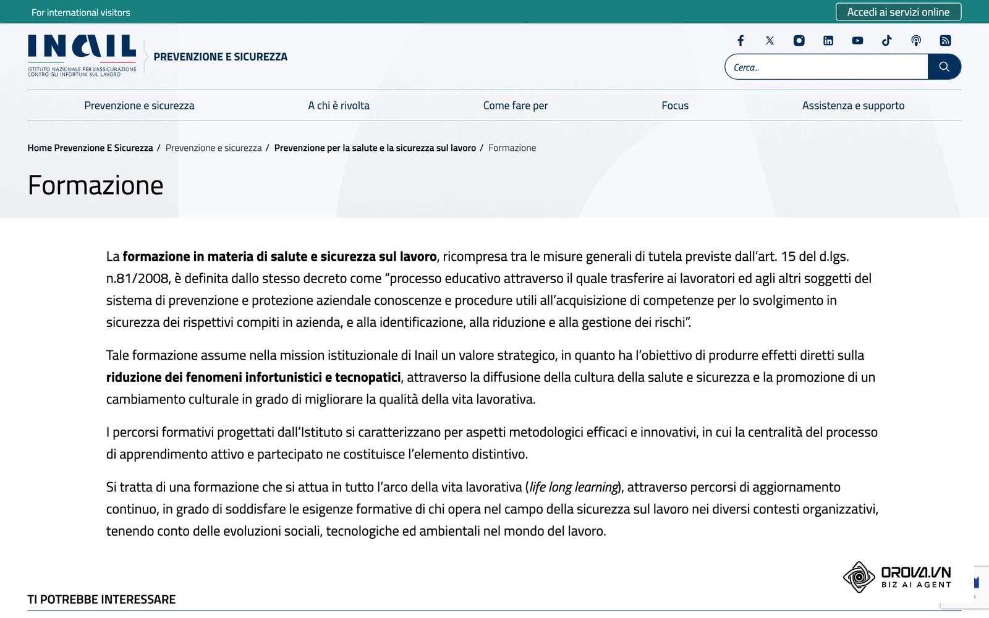The image size is (989, 618).
Task: Open Assistenza e supporto menu
Action: coord(853,106)
